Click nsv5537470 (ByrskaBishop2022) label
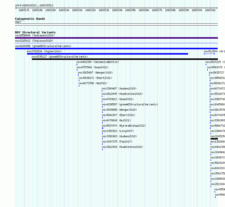 click(x=124, y=126)
